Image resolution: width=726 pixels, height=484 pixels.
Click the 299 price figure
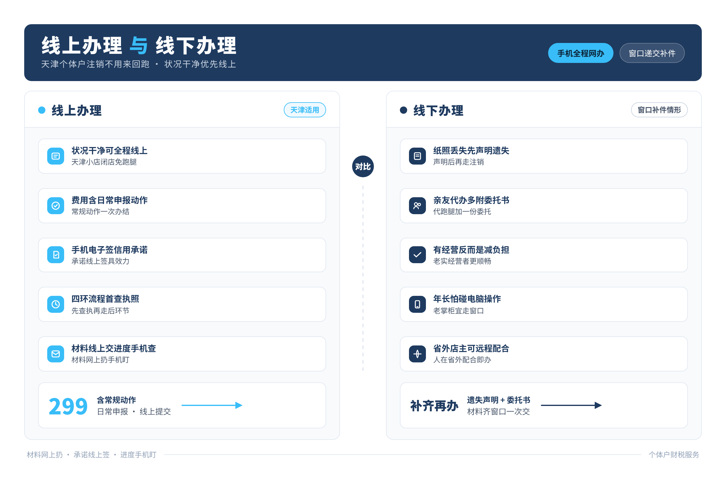68,406
